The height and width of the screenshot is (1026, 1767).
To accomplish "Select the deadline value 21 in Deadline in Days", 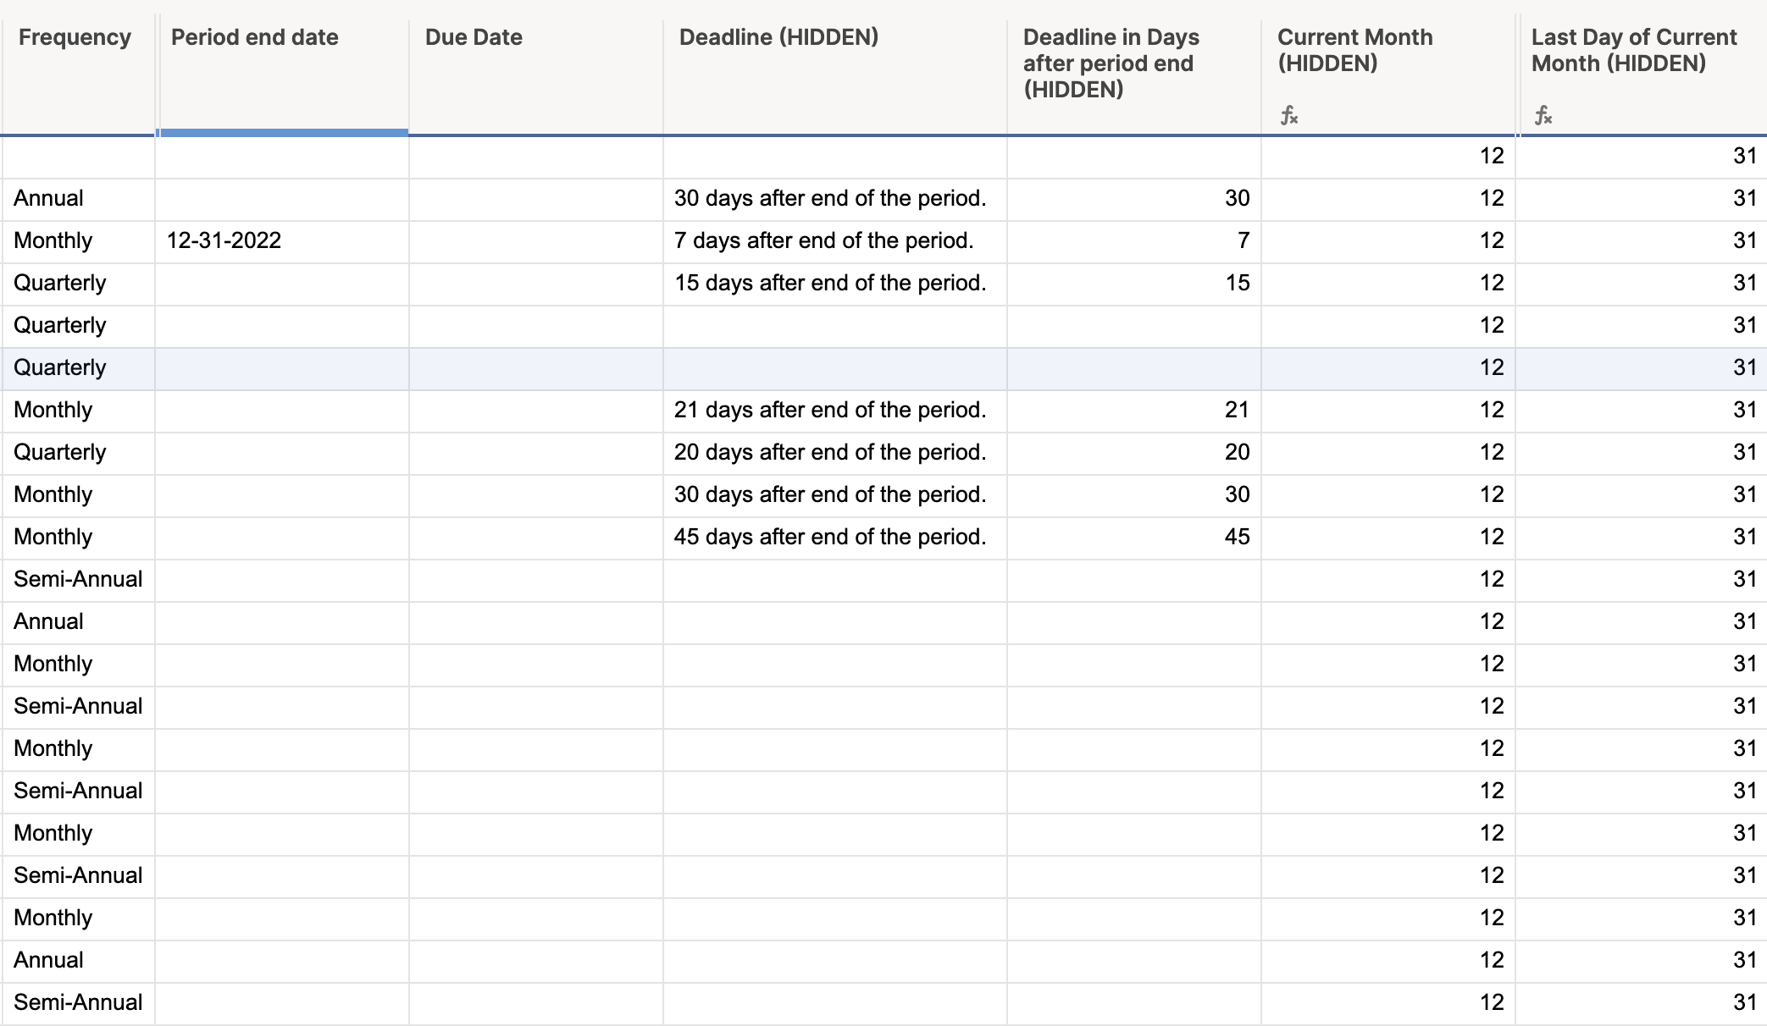I will (1240, 410).
